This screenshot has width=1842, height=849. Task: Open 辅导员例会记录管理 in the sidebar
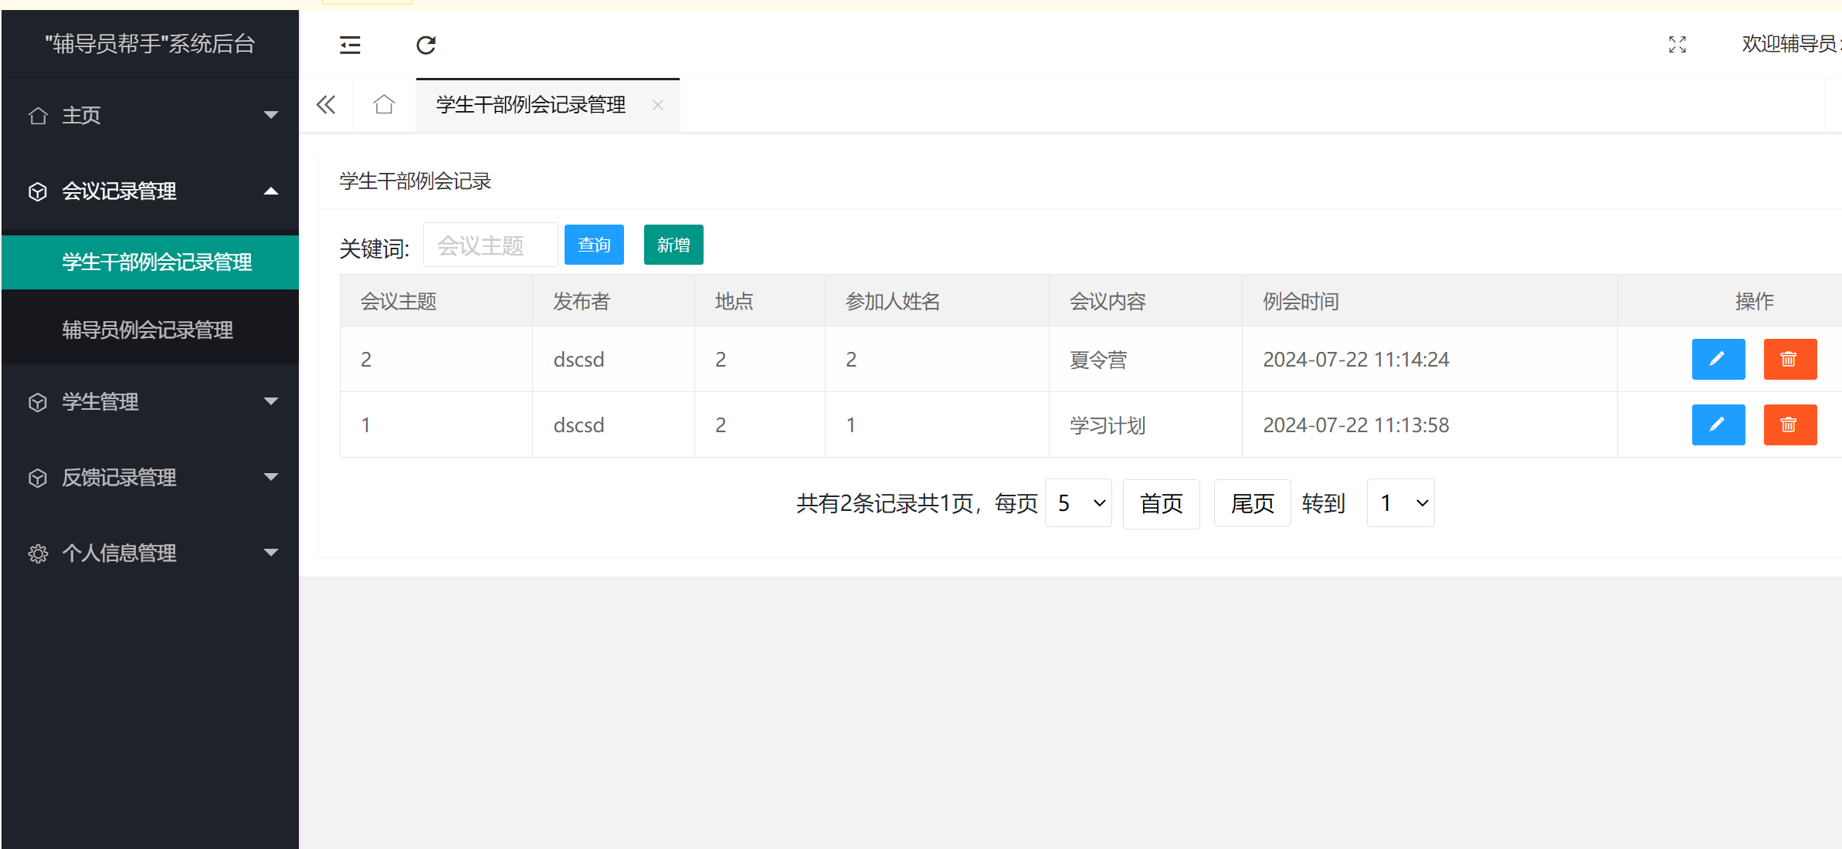point(150,330)
